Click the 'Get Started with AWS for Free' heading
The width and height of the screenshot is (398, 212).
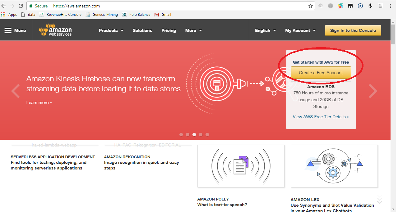point(321,62)
